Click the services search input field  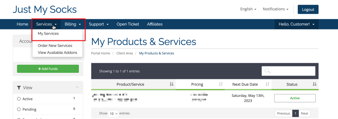coord(288,71)
